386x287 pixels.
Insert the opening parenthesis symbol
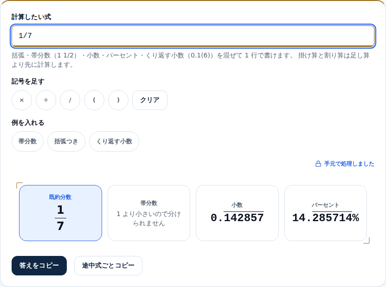(94, 100)
